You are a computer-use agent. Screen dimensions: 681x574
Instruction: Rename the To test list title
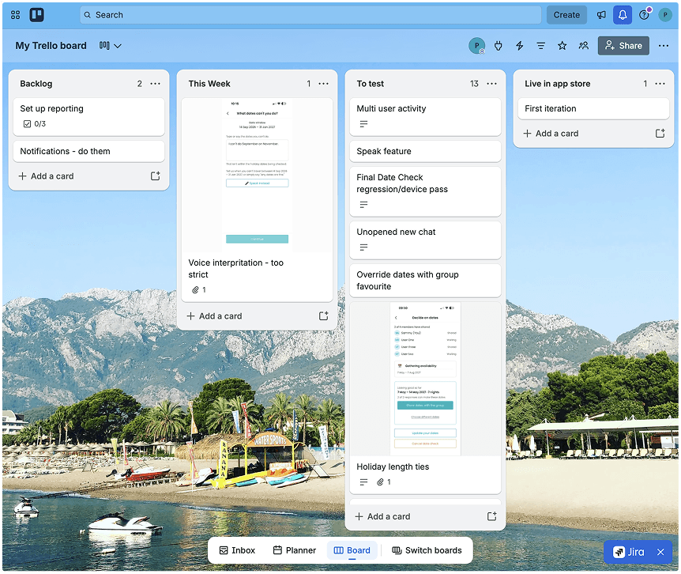click(x=370, y=84)
